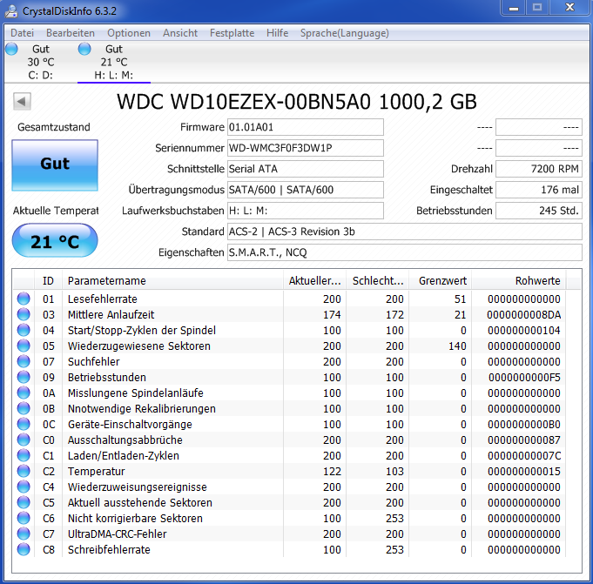593x584 pixels.
Task: Click status orb for Geräte-Einschaltvorgänge
Action: click(x=24, y=424)
